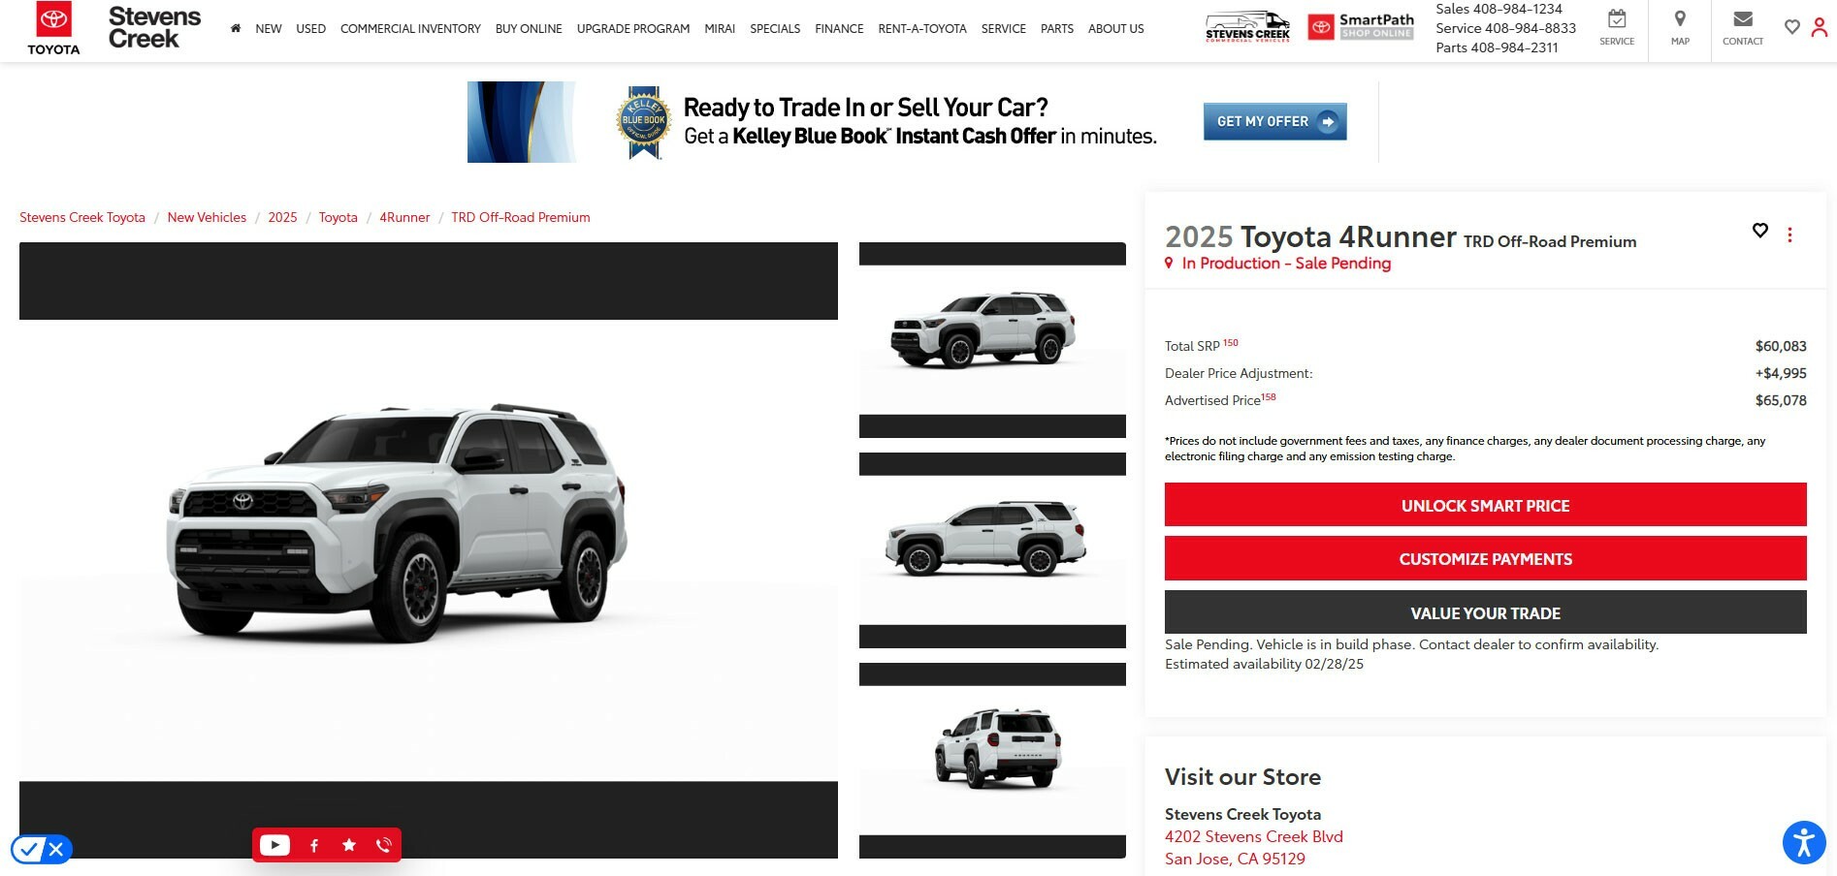This screenshot has height=876, width=1837.
Task: Click the Facebook icon in floating bar
Action: coord(314,845)
